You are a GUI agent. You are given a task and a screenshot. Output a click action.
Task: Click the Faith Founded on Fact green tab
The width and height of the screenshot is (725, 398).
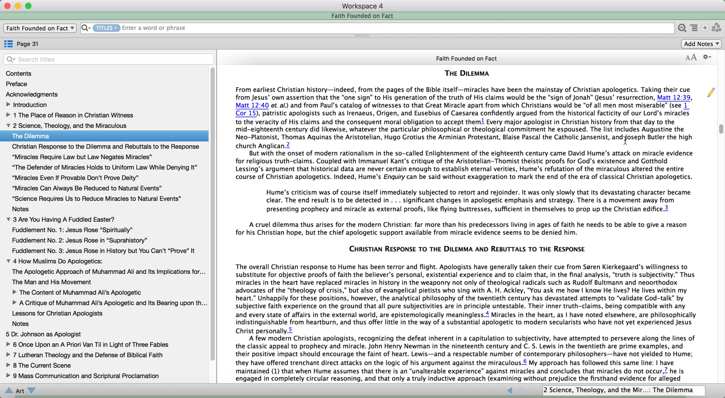tap(362, 16)
